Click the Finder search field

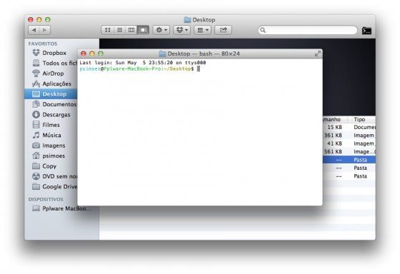click(308, 30)
